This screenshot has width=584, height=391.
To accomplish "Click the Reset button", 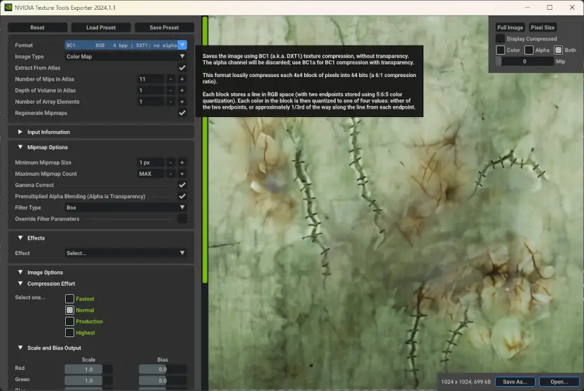I will click(x=37, y=27).
